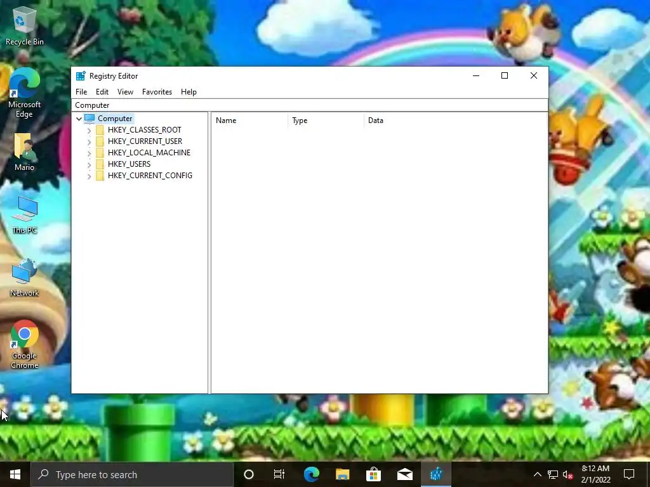Close the Registry Editor window
The image size is (650, 487).
click(x=534, y=76)
